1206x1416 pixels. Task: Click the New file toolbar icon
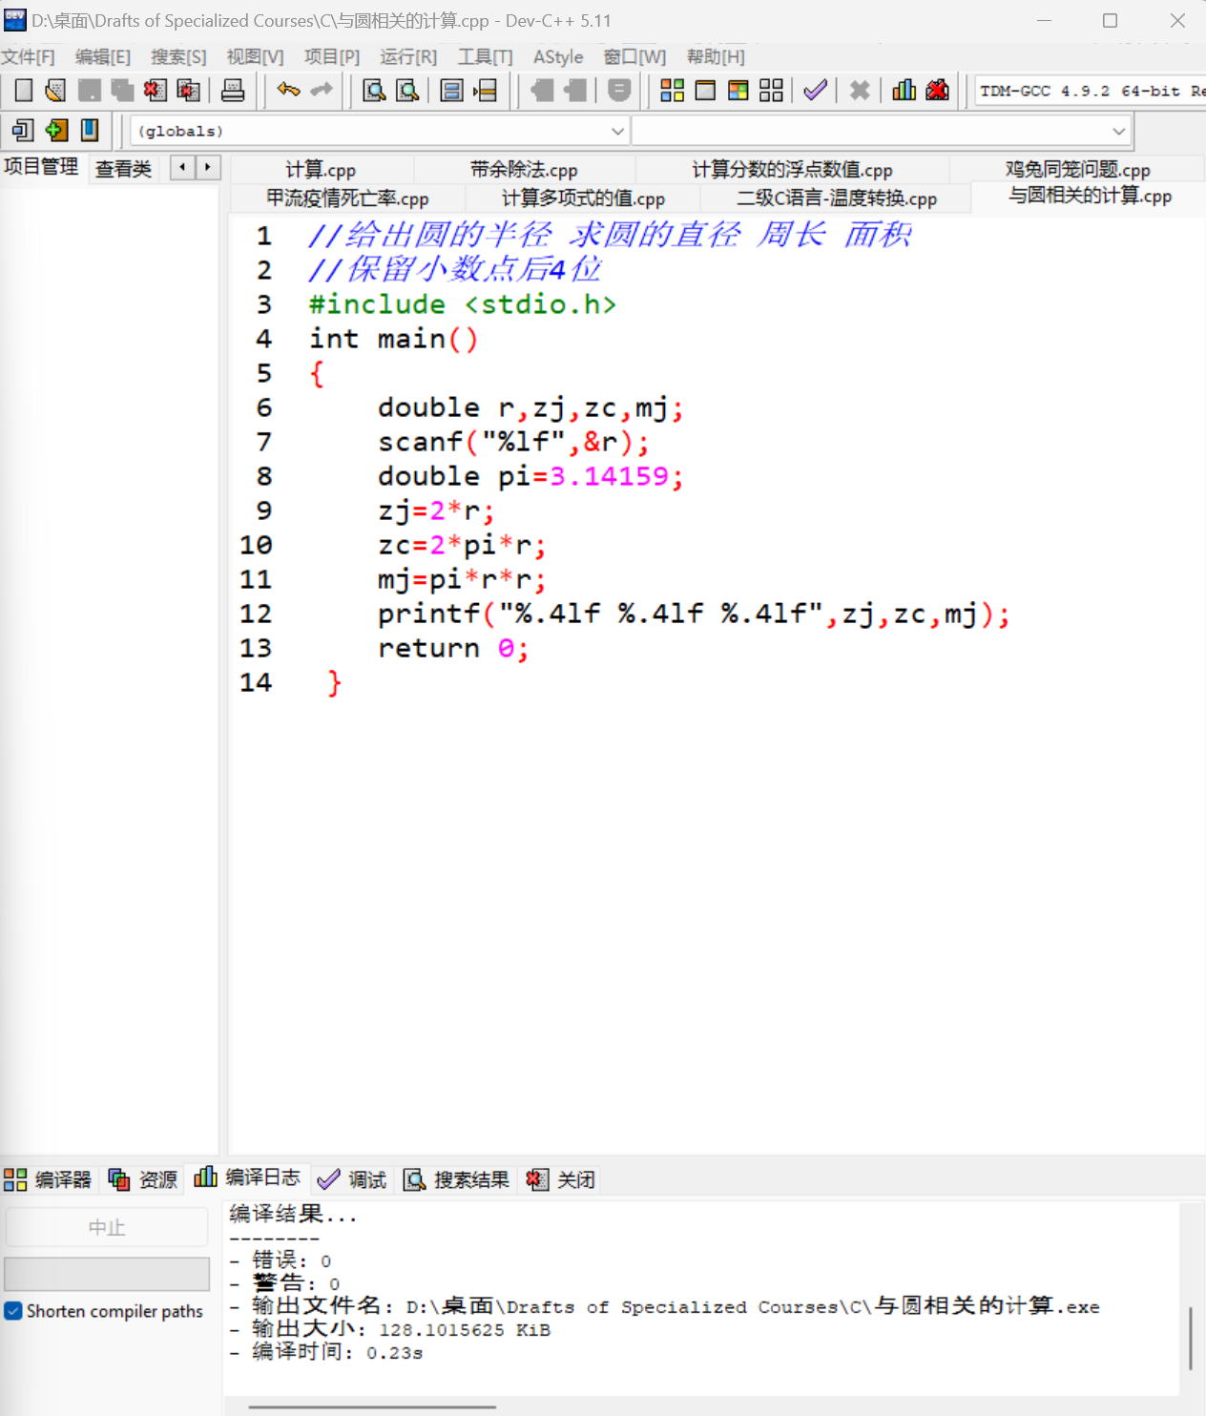(x=24, y=91)
